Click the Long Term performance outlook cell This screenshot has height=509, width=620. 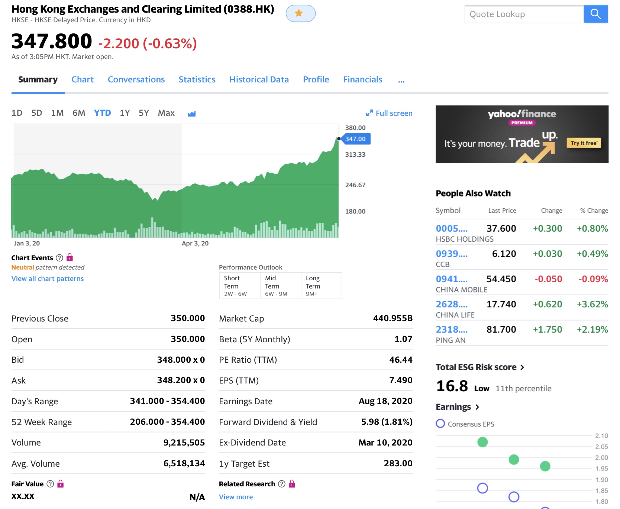(x=322, y=286)
